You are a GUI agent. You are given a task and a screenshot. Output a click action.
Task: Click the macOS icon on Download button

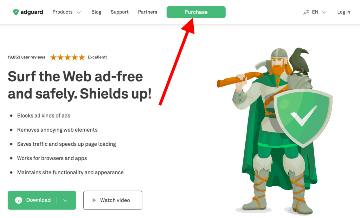19,200
